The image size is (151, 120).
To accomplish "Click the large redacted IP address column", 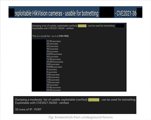I will [x=39, y=65].
